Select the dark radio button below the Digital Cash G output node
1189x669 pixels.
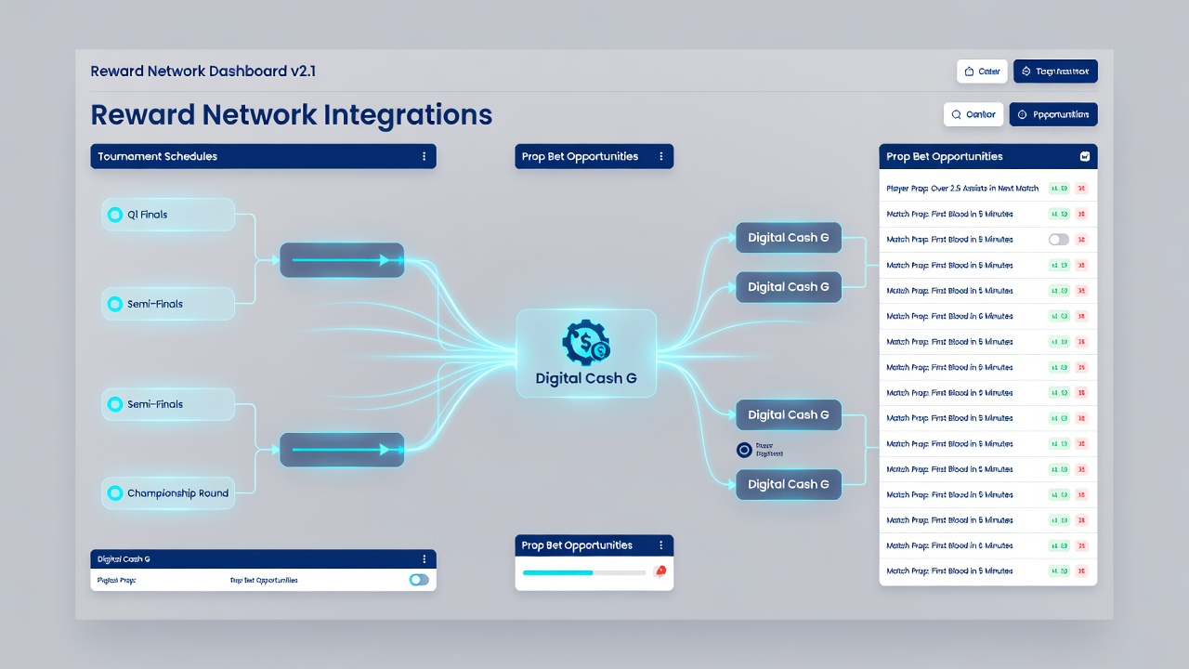pyautogui.click(x=744, y=450)
